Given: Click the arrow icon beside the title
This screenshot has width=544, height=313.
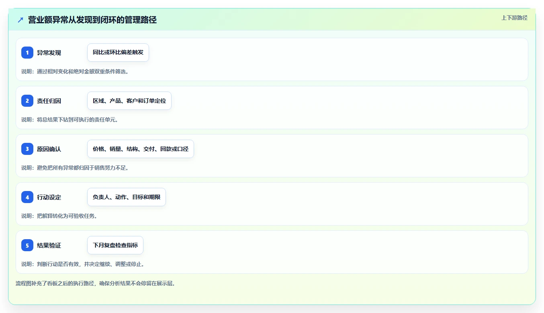Looking at the screenshot, I should tap(20, 20).
